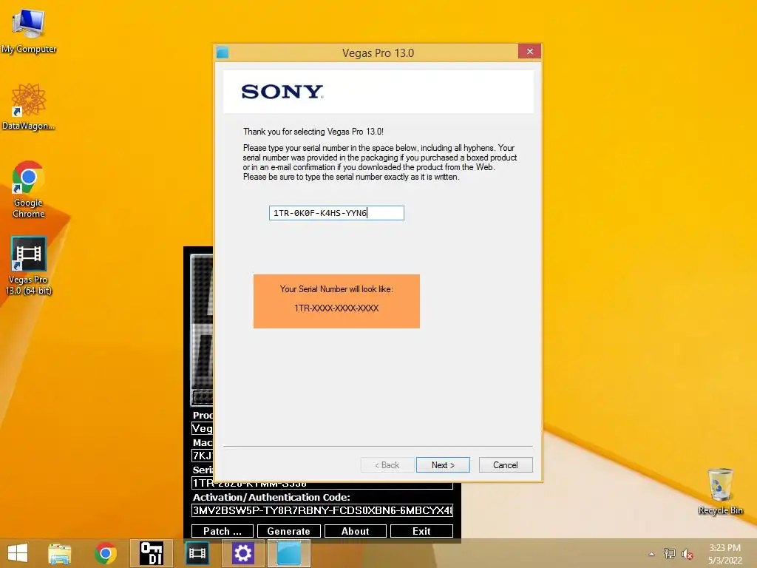Screen dimensions: 757x568
Task: Open the taskbar clock showing 3:23 PM
Action: (x=724, y=554)
